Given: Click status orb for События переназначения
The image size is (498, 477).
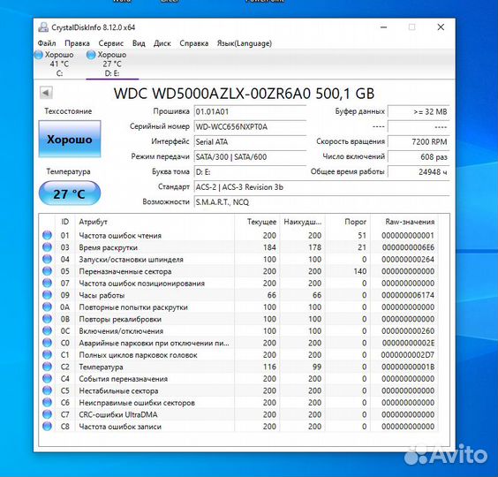Looking at the screenshot, I should pyautogui.click(x=47, y=378).
